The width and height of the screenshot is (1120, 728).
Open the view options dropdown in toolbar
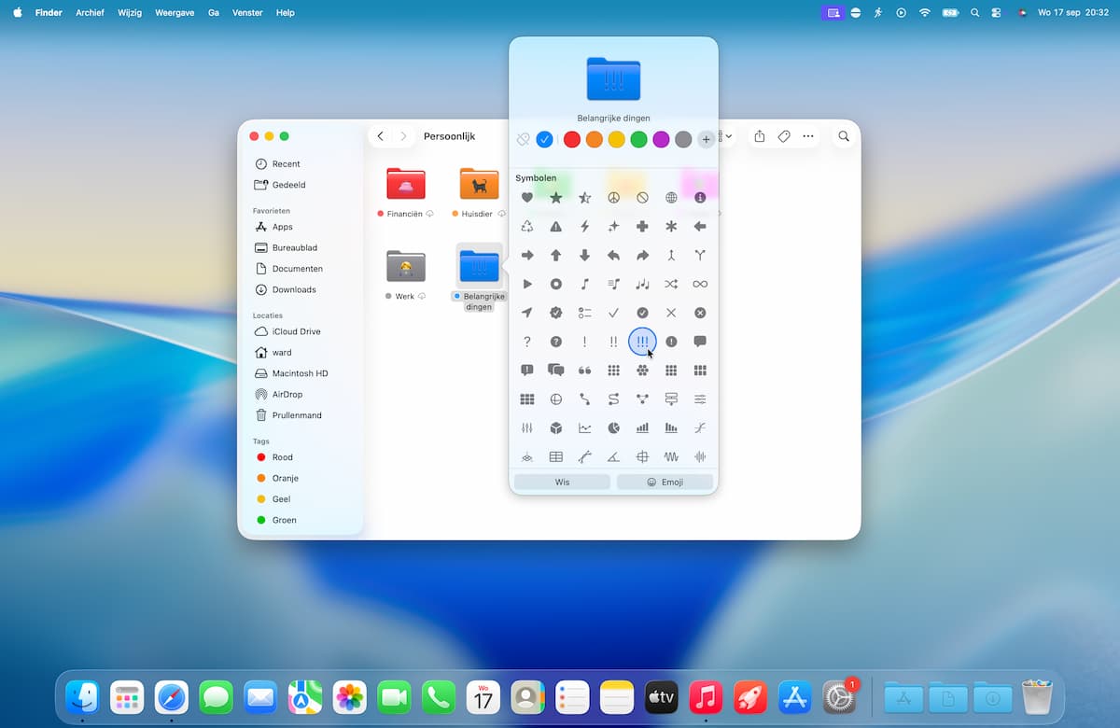726,136
